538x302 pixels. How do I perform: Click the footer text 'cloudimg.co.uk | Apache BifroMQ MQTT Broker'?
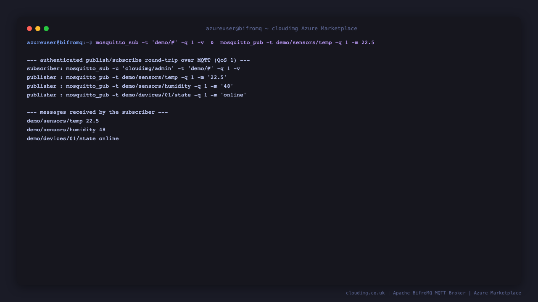[x=406, y=293]
